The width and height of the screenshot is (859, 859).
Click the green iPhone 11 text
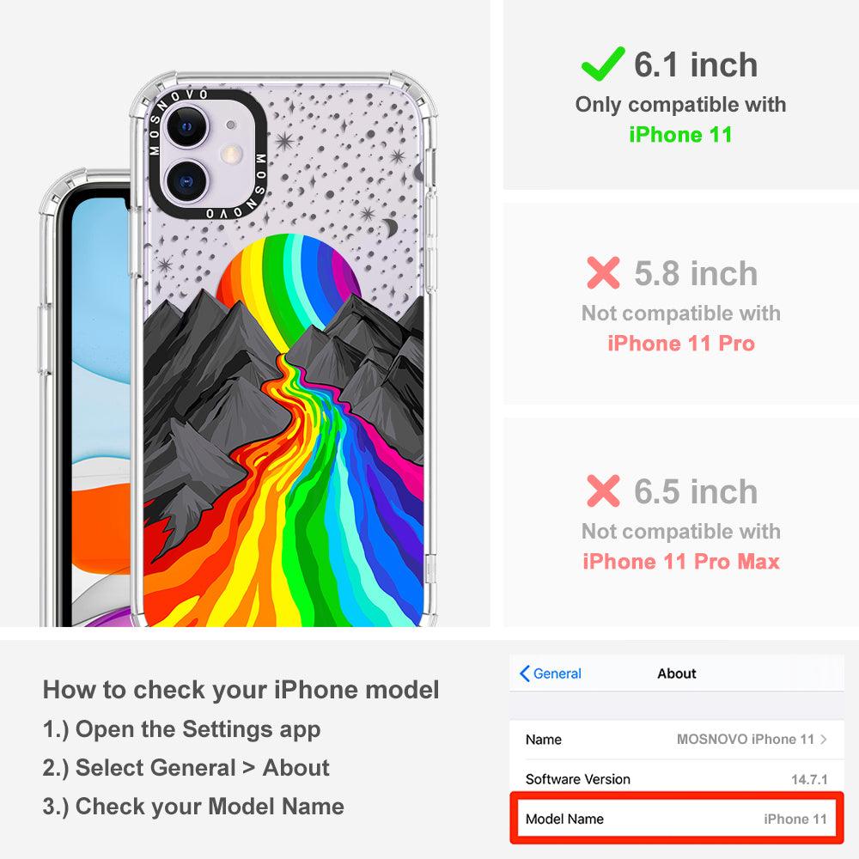(680, 135)
